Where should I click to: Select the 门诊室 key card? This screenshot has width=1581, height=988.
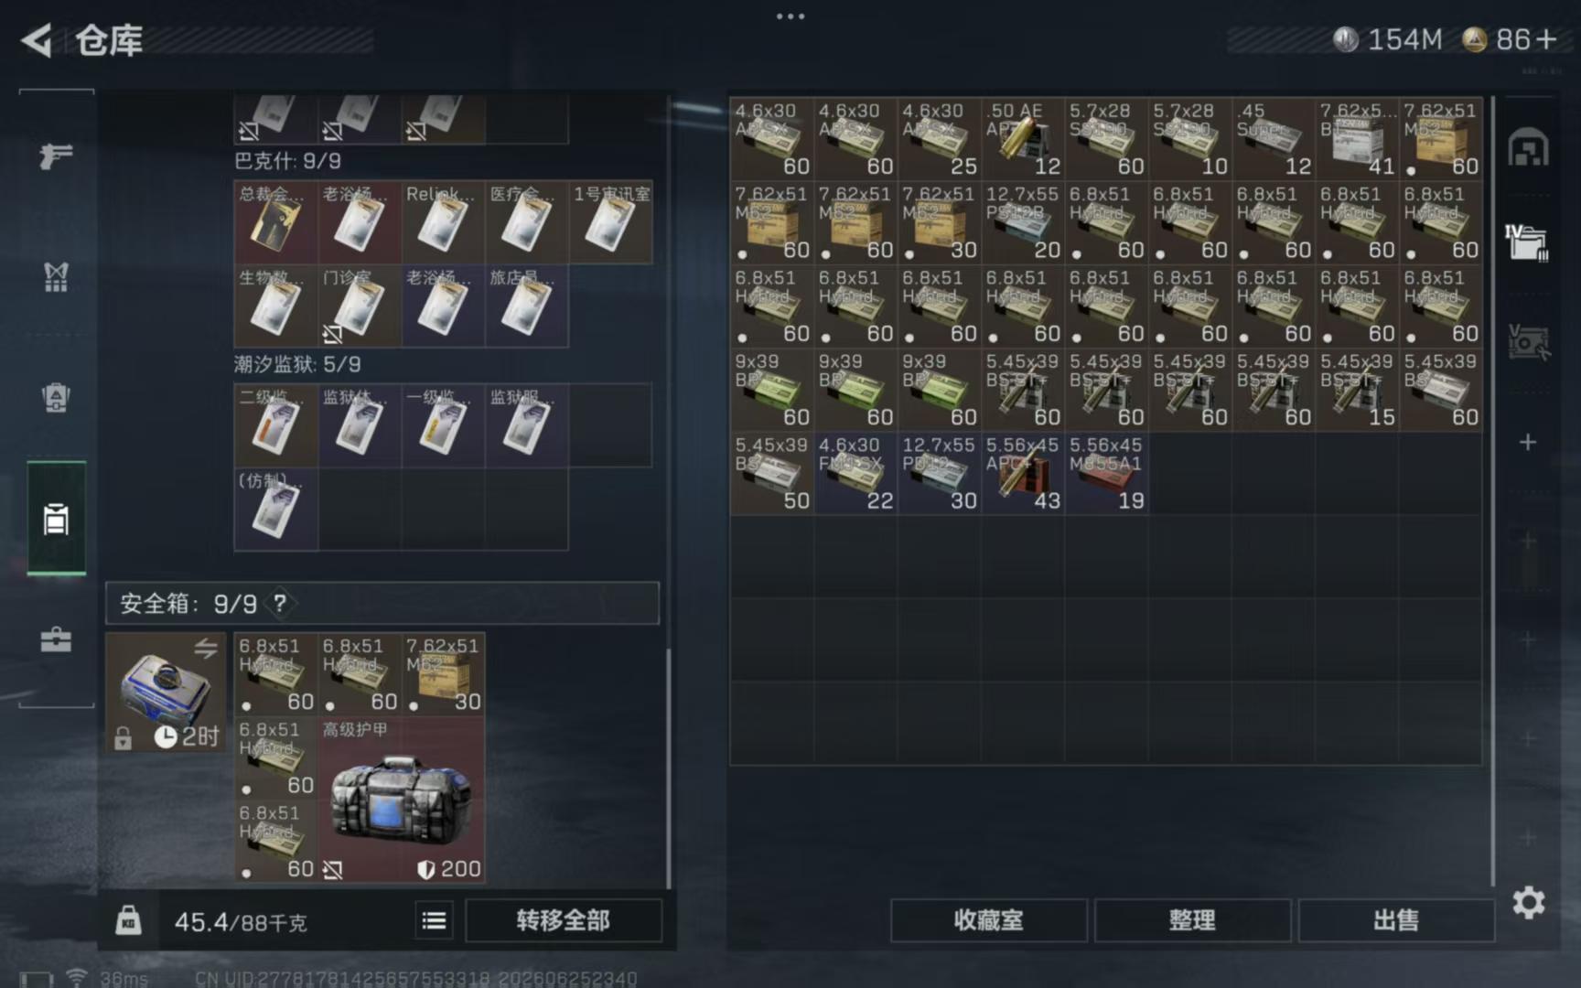[360, 306]
